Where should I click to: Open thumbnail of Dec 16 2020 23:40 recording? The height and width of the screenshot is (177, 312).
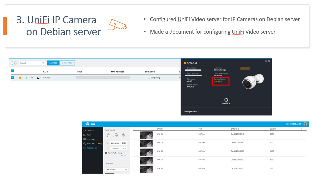pos(147,144)
